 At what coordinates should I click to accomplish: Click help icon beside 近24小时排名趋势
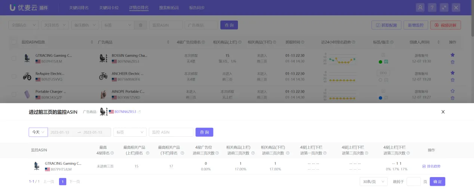click(x=354, y=42)
